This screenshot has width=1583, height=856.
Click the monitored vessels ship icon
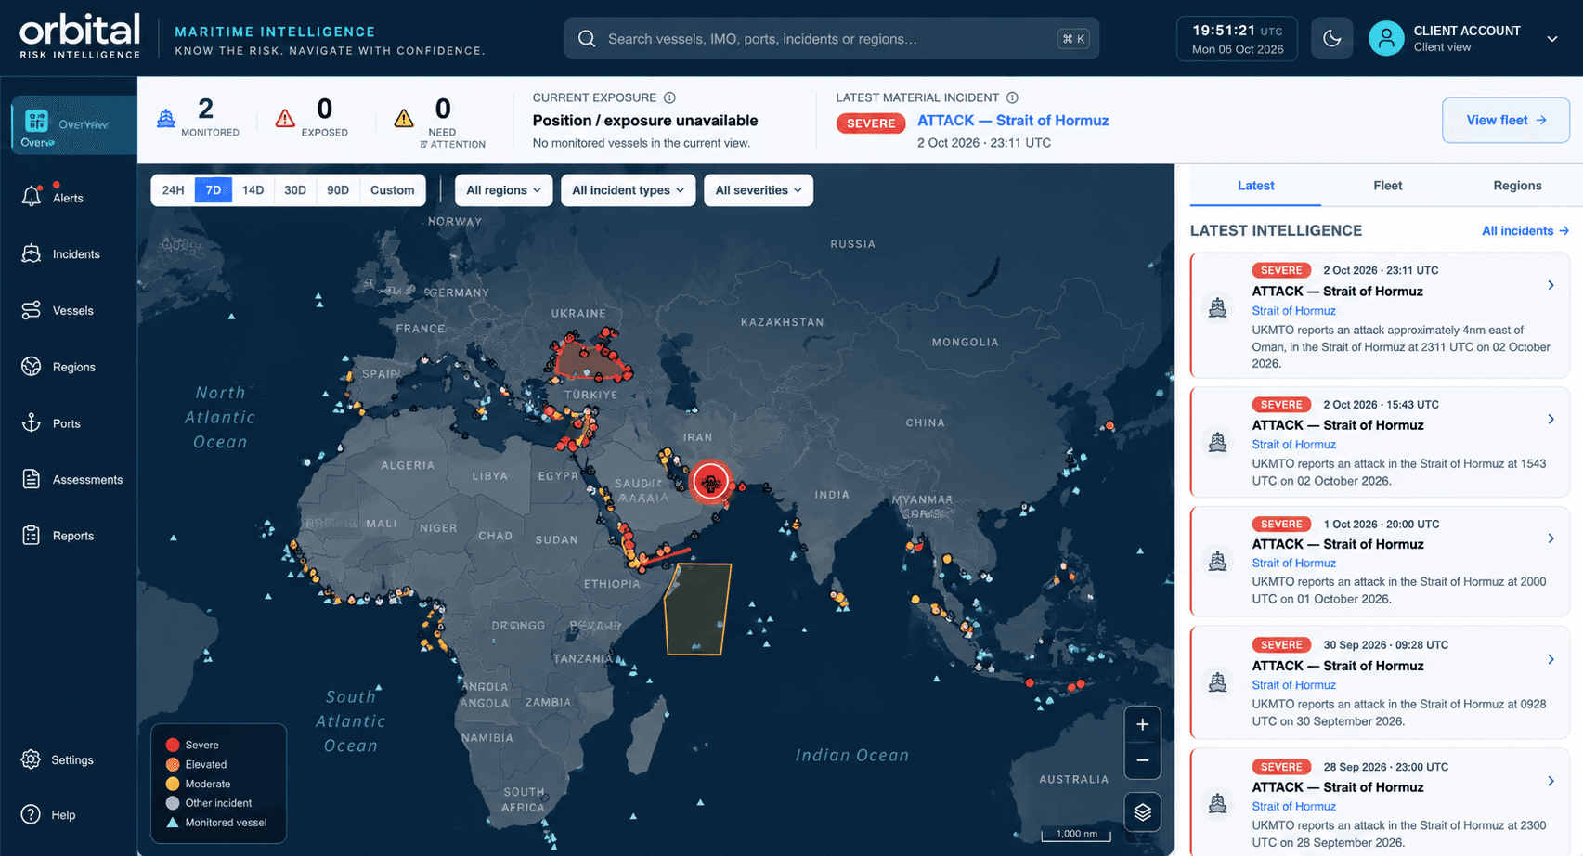(x=165, y=118)
